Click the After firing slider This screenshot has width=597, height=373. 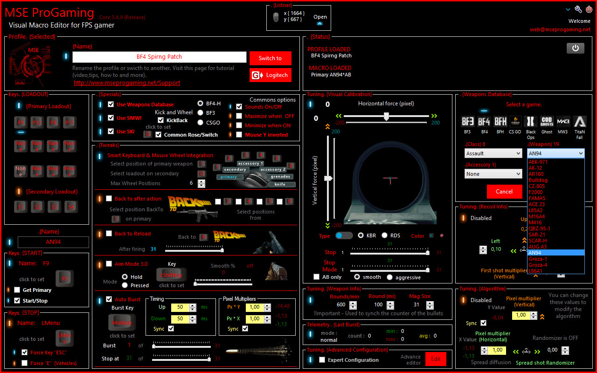[x=194, y=250]
